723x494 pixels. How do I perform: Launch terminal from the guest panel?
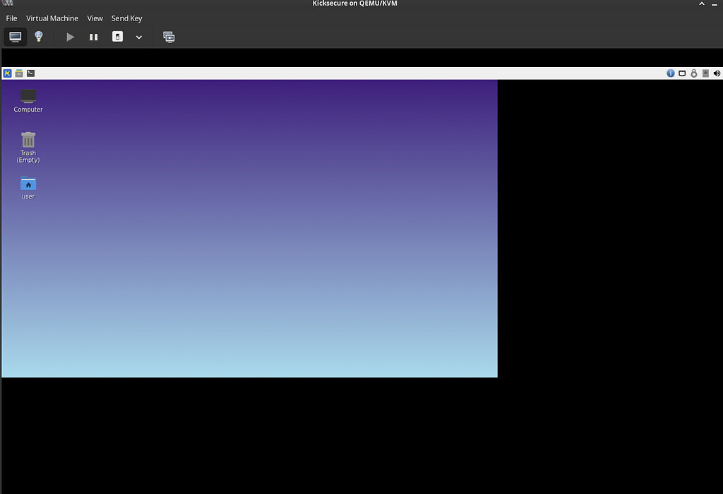(31, 73)
